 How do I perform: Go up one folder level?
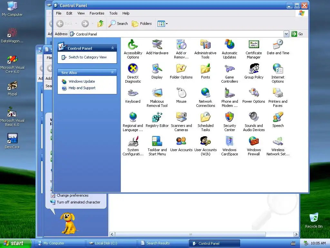[x=101, y=24]
